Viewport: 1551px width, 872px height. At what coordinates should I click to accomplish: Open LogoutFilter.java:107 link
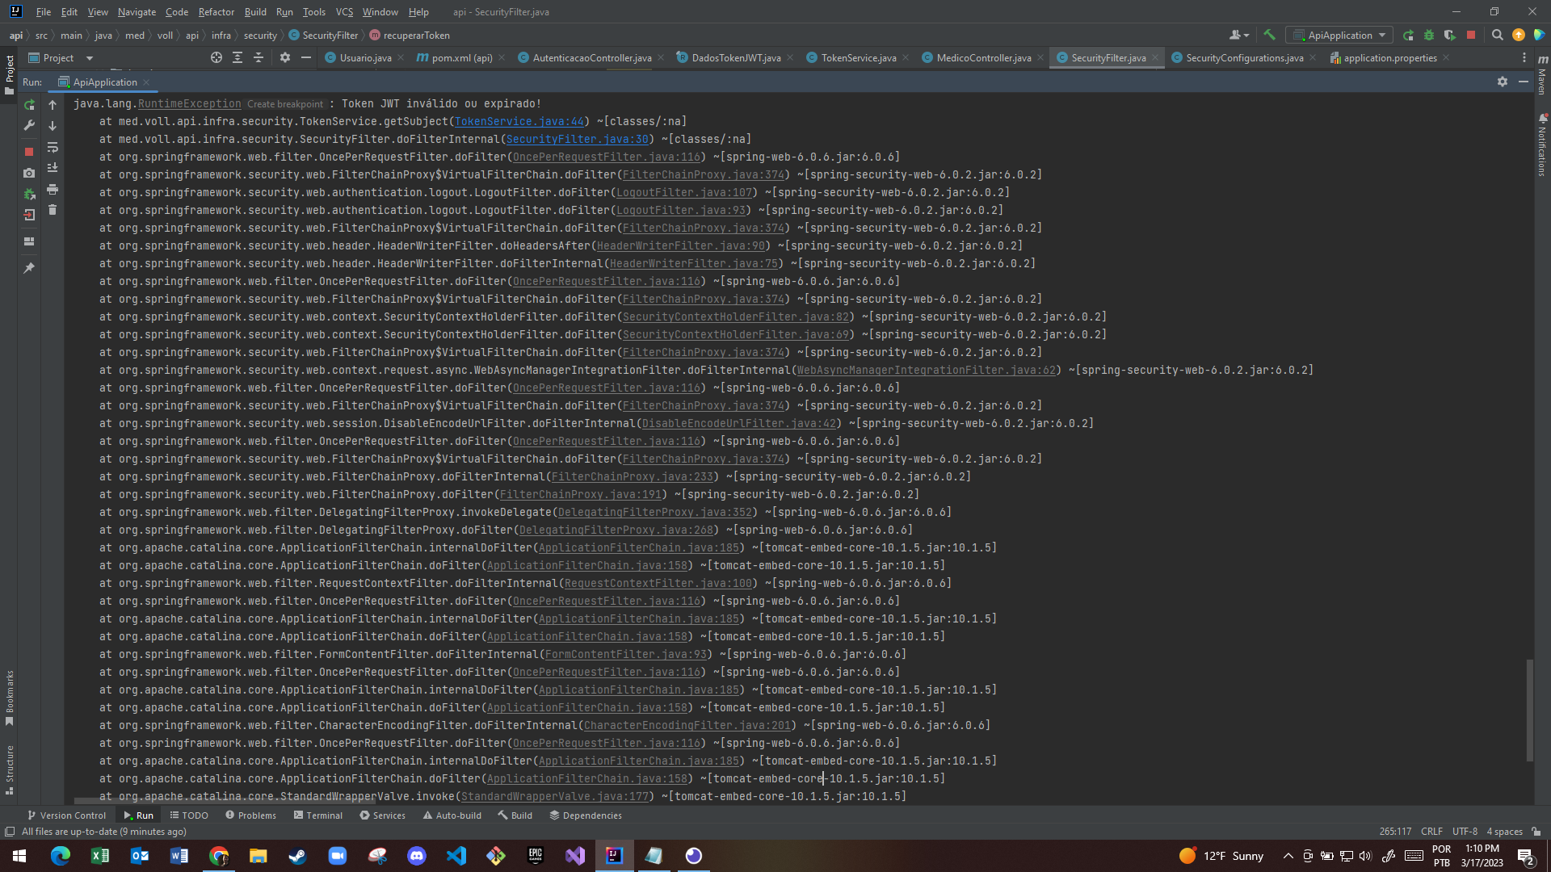click(684, 193)
